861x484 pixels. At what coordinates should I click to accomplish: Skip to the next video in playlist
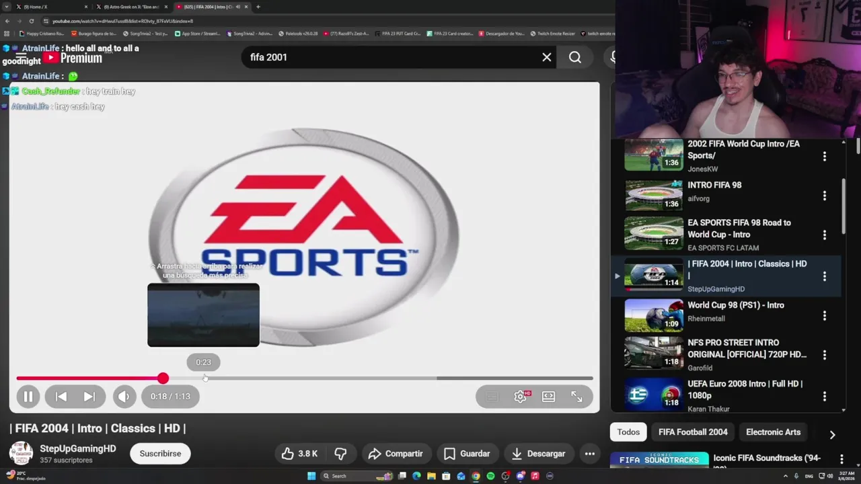click(89, 397)
